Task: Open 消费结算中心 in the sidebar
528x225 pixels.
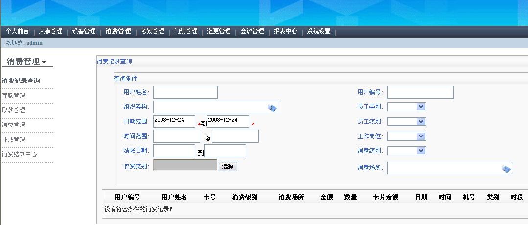Action: coord(19,154)
